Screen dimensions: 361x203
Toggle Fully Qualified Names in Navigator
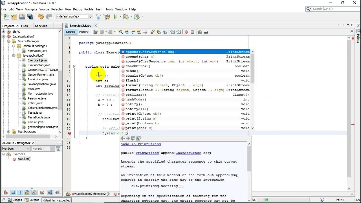[x=42, y=193]
